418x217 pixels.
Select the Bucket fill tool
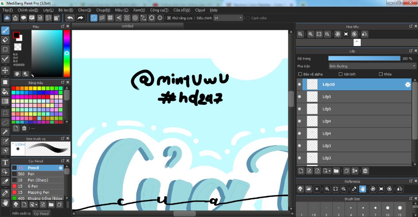click(x=5, y=92)
